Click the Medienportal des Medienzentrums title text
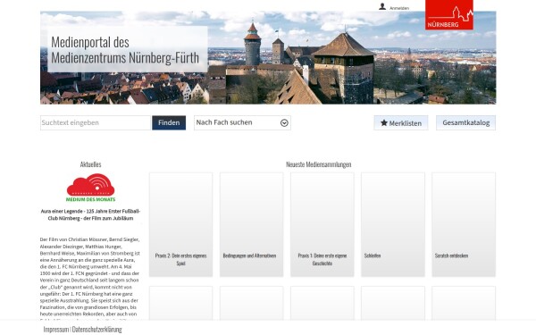Image resolution: width=536 pixels, height=335 pixels. coord(125,50)
